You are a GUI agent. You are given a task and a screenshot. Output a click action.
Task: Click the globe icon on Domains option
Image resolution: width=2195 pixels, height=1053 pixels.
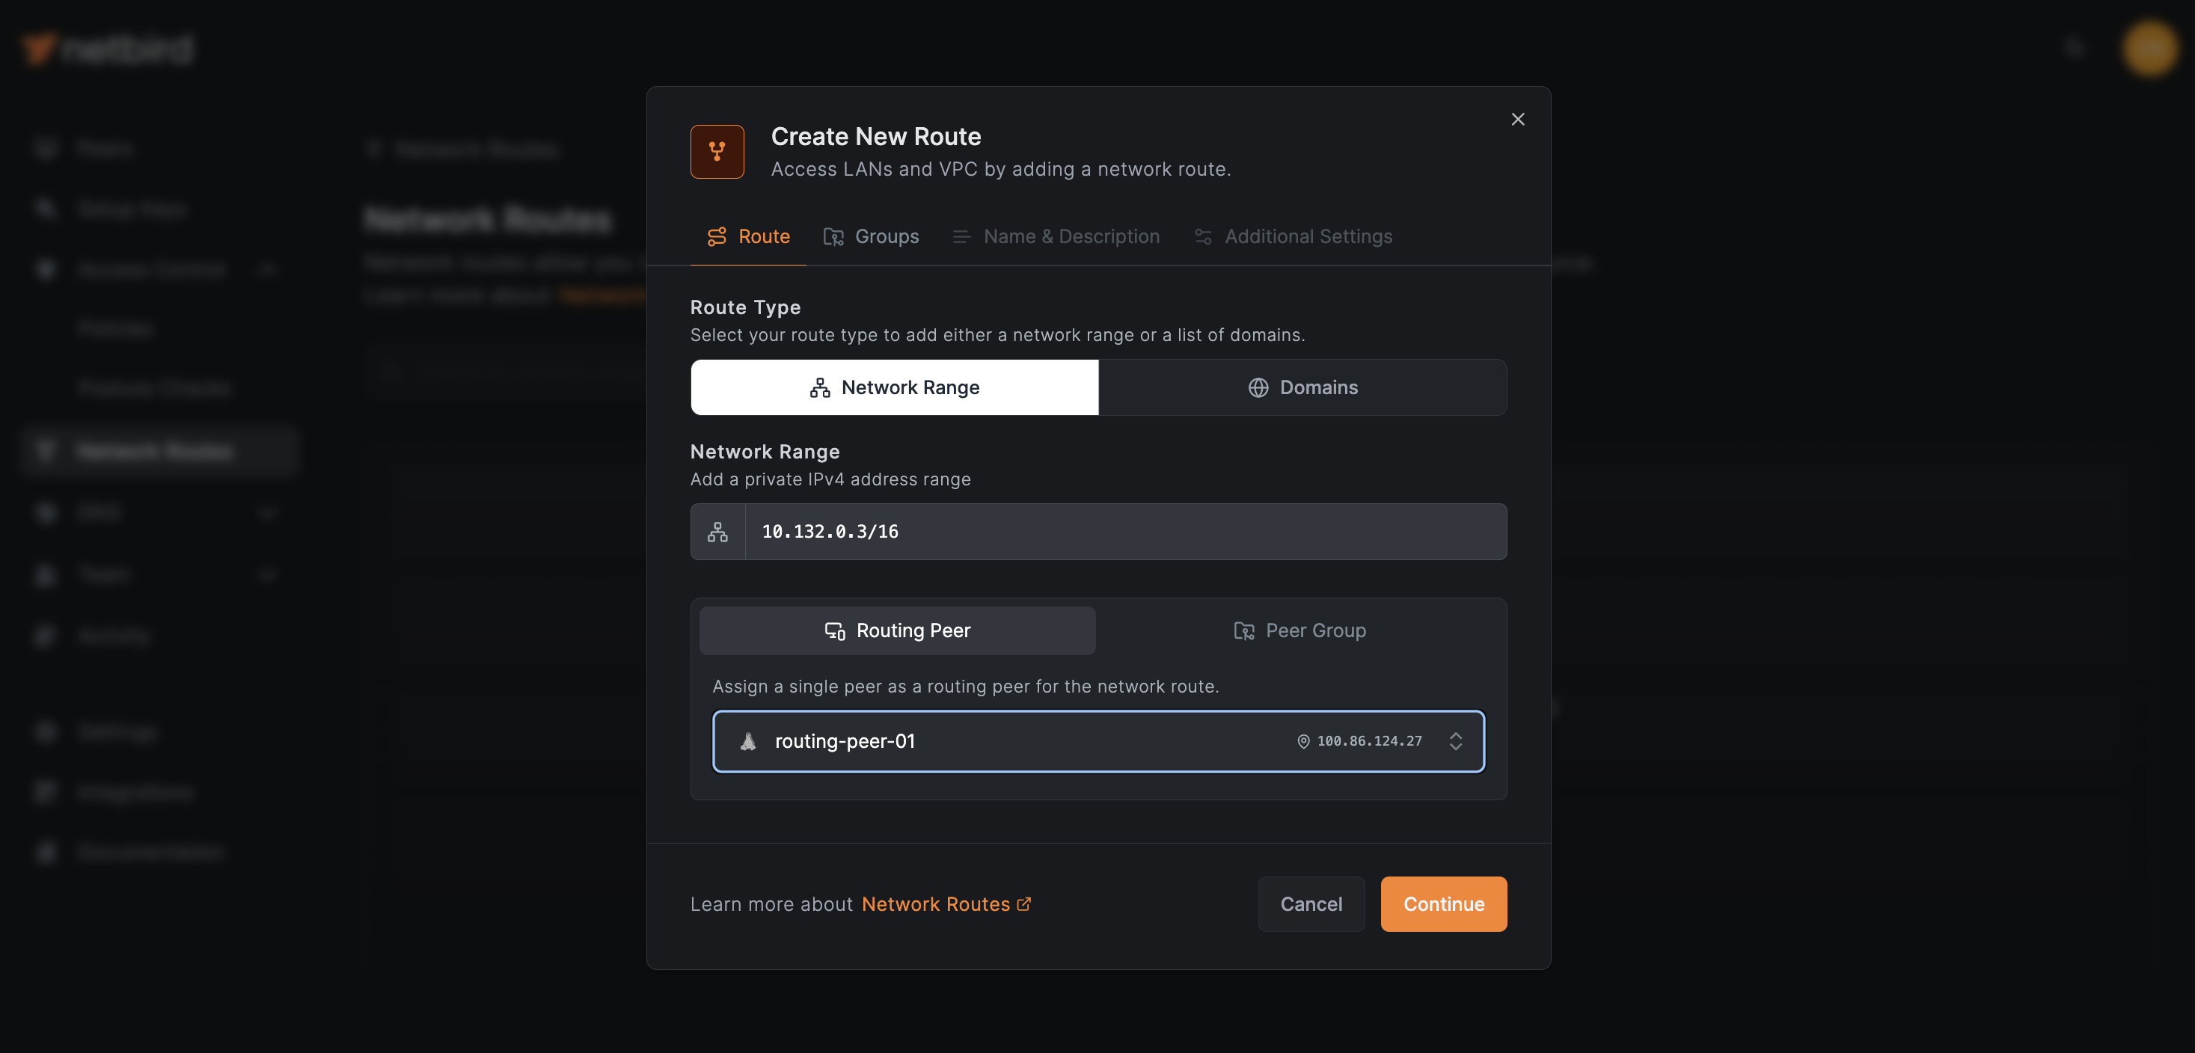1258,387
